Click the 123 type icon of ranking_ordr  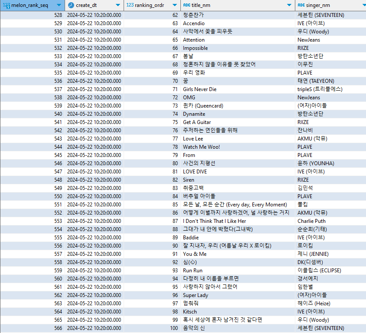pos(130,5)
